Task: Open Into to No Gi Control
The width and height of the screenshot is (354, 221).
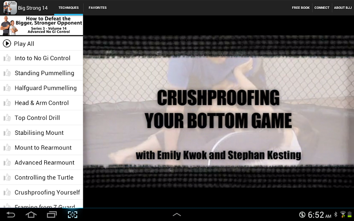Action: coord(42,58)
